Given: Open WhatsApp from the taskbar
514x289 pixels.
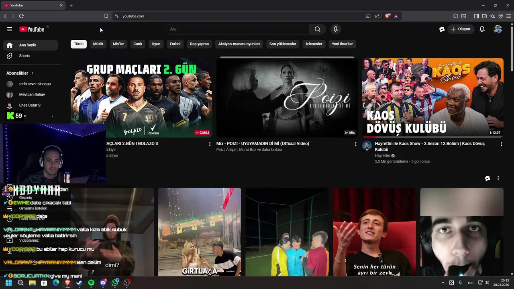Looking at the screenshot, I should (115, 283).
